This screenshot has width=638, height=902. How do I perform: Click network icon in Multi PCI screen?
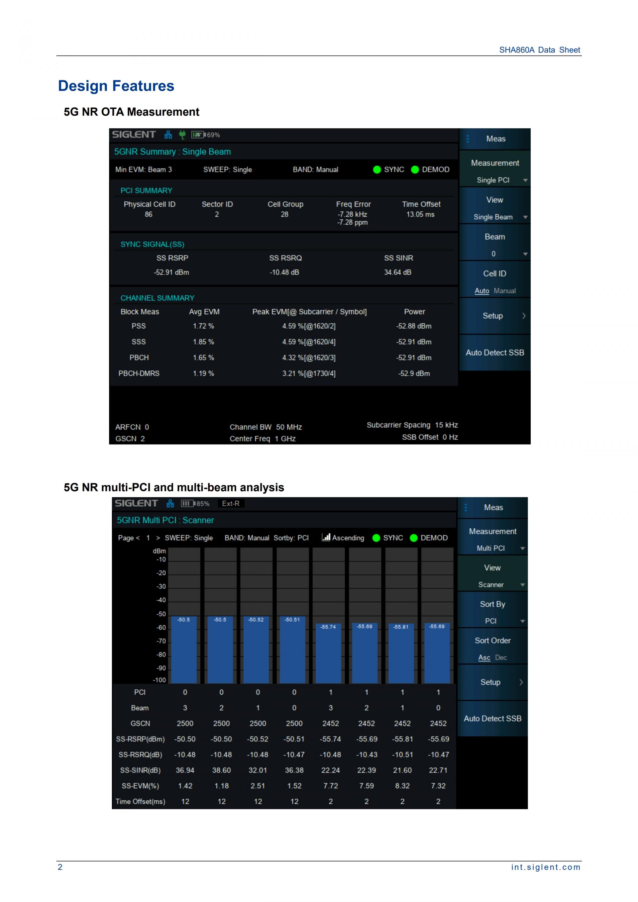click(x=170, y=503)
